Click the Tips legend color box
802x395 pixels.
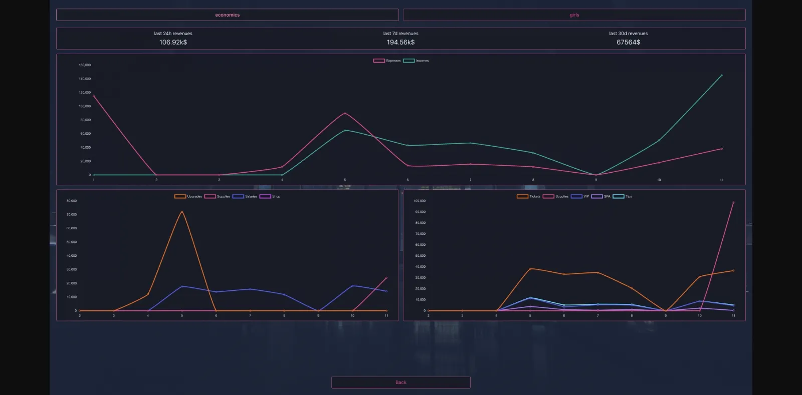click(619, 197)
